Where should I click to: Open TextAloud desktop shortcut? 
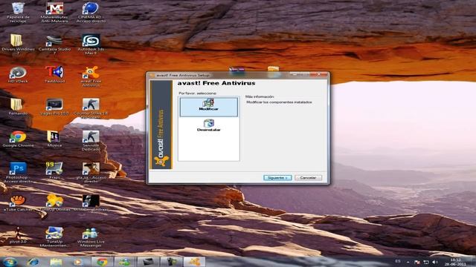pos(54,75)
